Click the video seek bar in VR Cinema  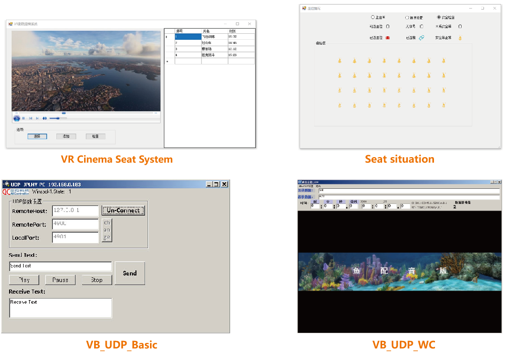86,113
